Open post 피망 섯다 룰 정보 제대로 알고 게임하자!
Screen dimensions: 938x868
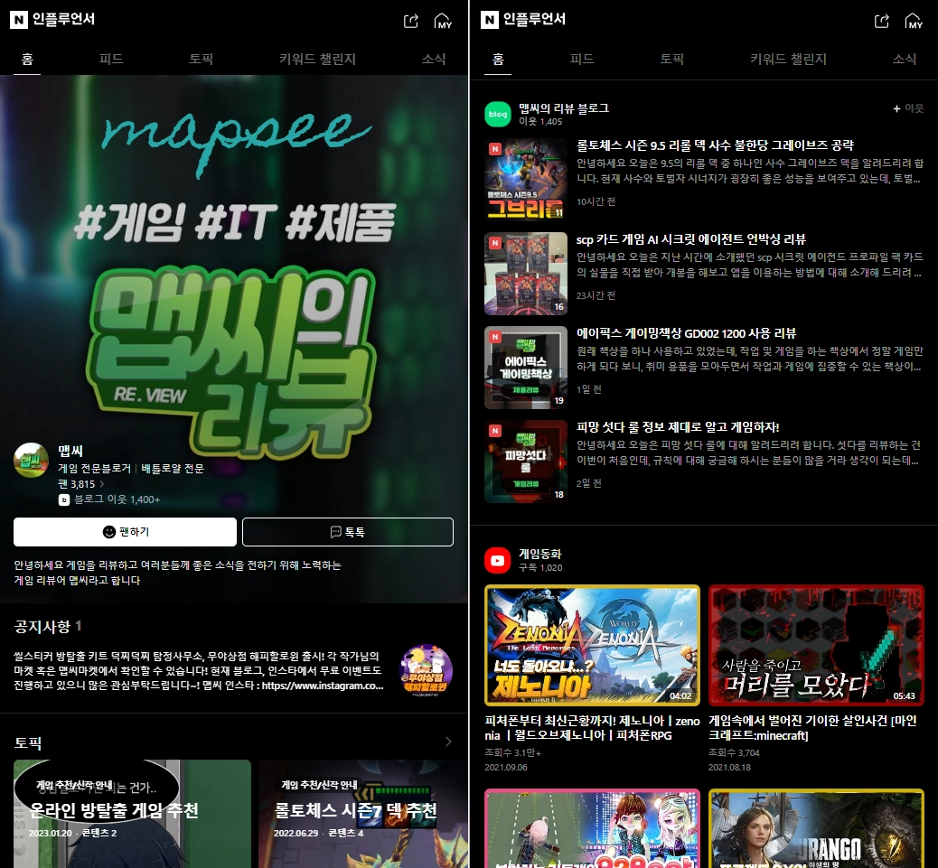click(x=678, y=427)
